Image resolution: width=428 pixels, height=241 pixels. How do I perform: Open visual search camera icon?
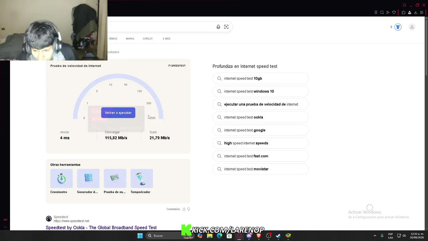click(x=226, y=27)
